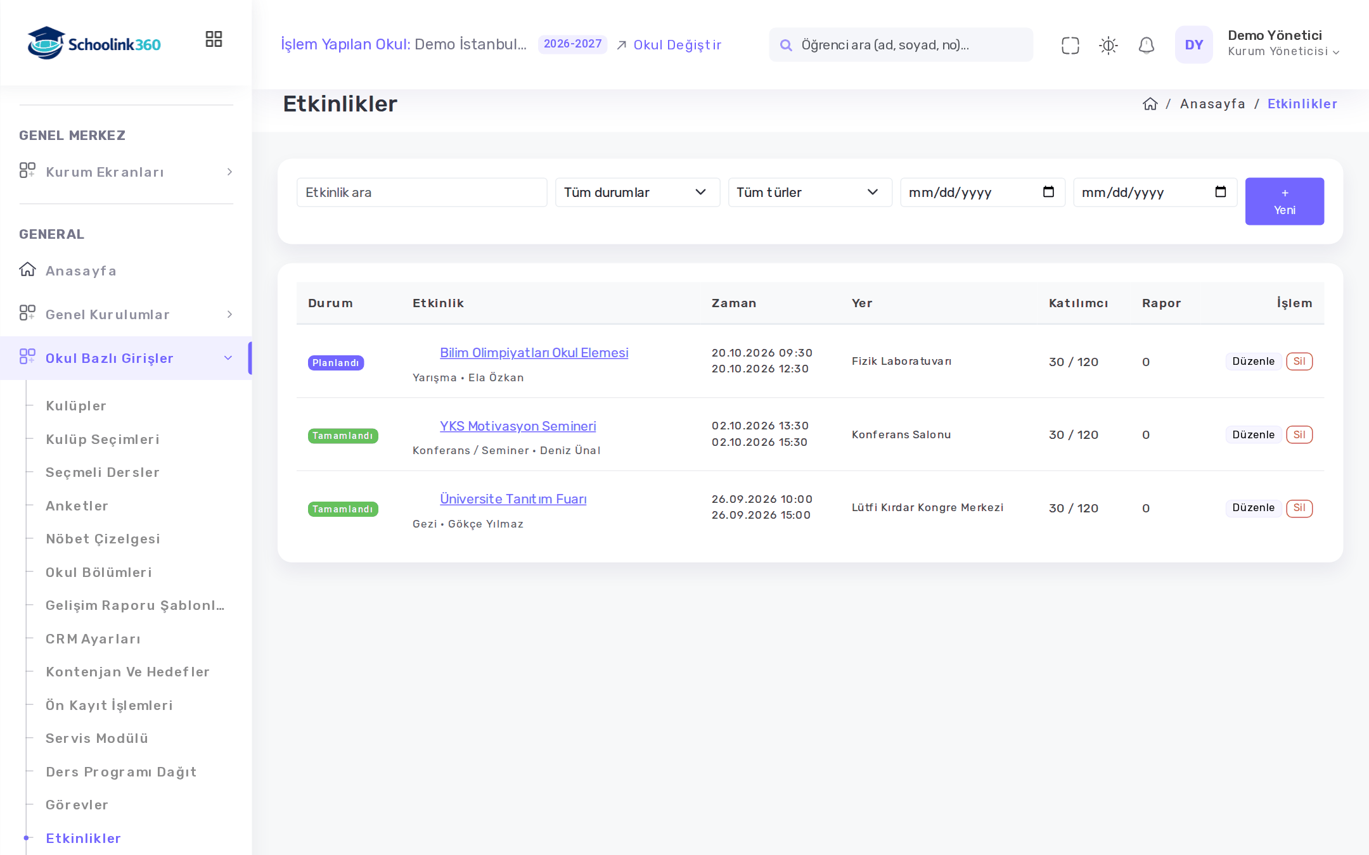Open Seçmeli Dersler menu item
This screenshot has height=855, width=1369.
click(x=103, y=472)
